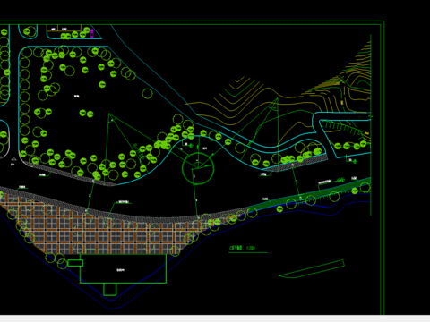Click the elongated boat-shaped outline in the water
The image size is (430, 322).
(312, 269)
